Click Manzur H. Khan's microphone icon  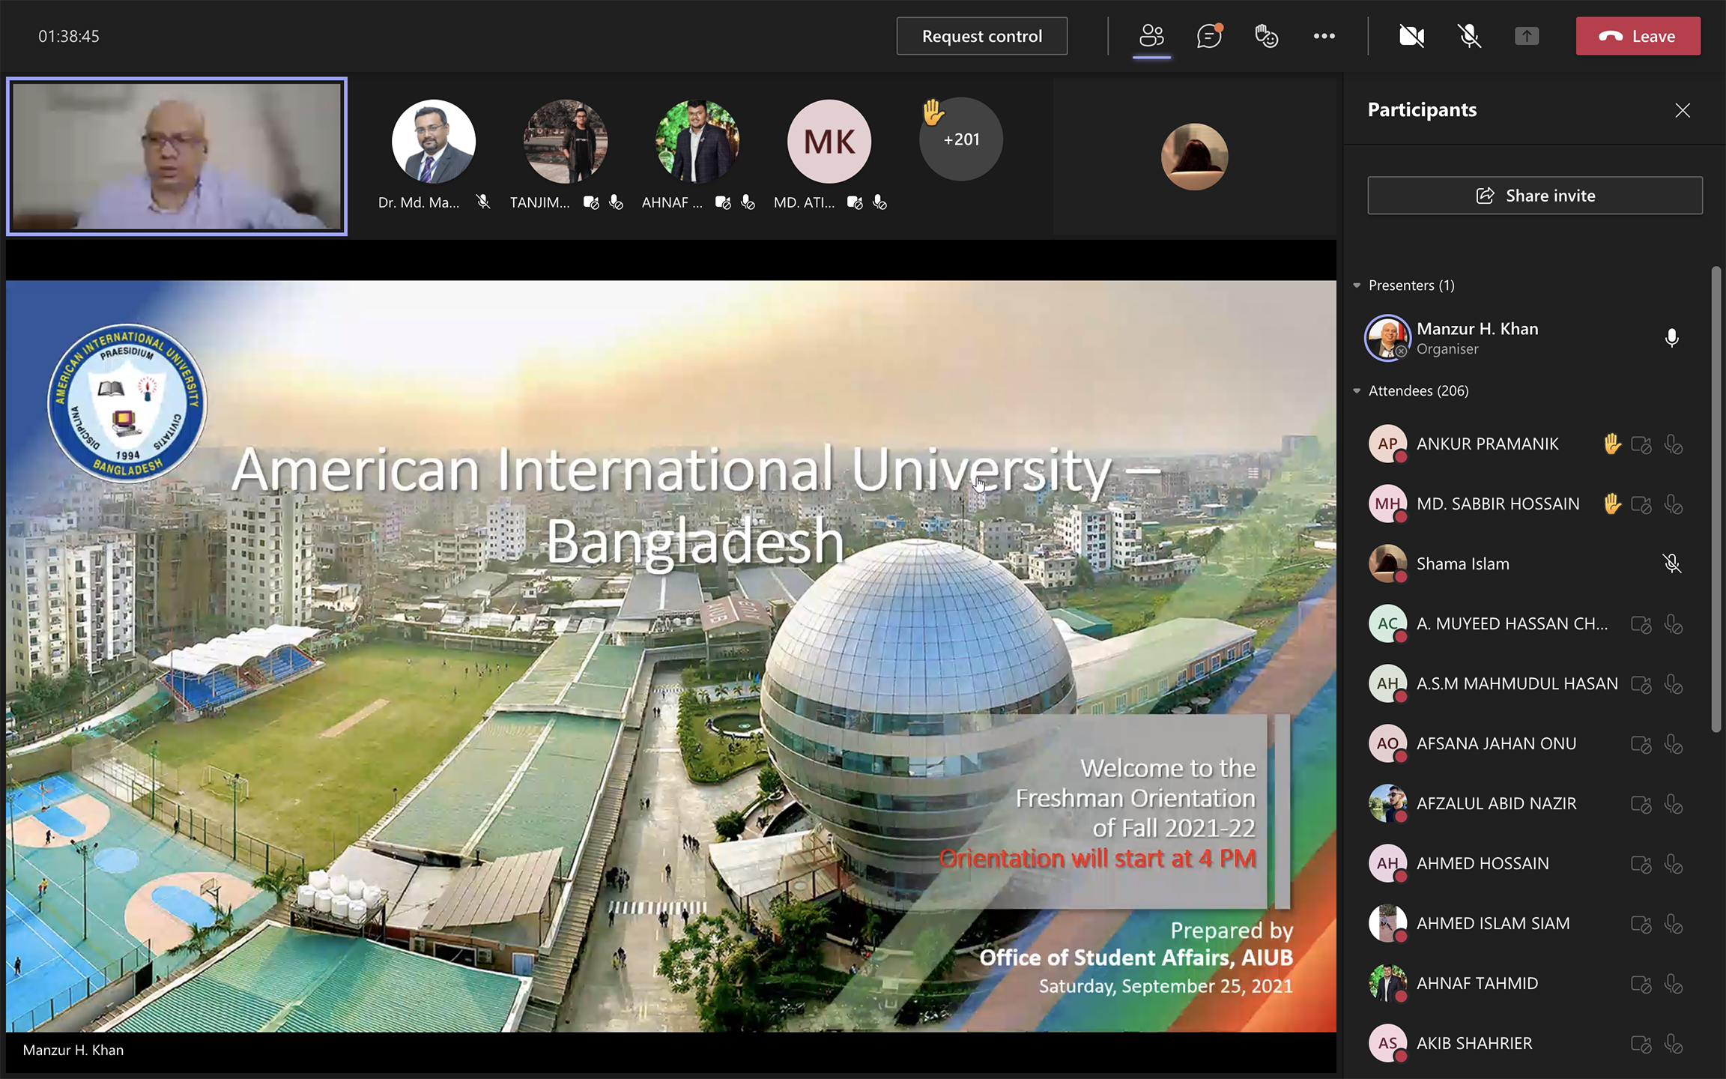coord(1671,338)
